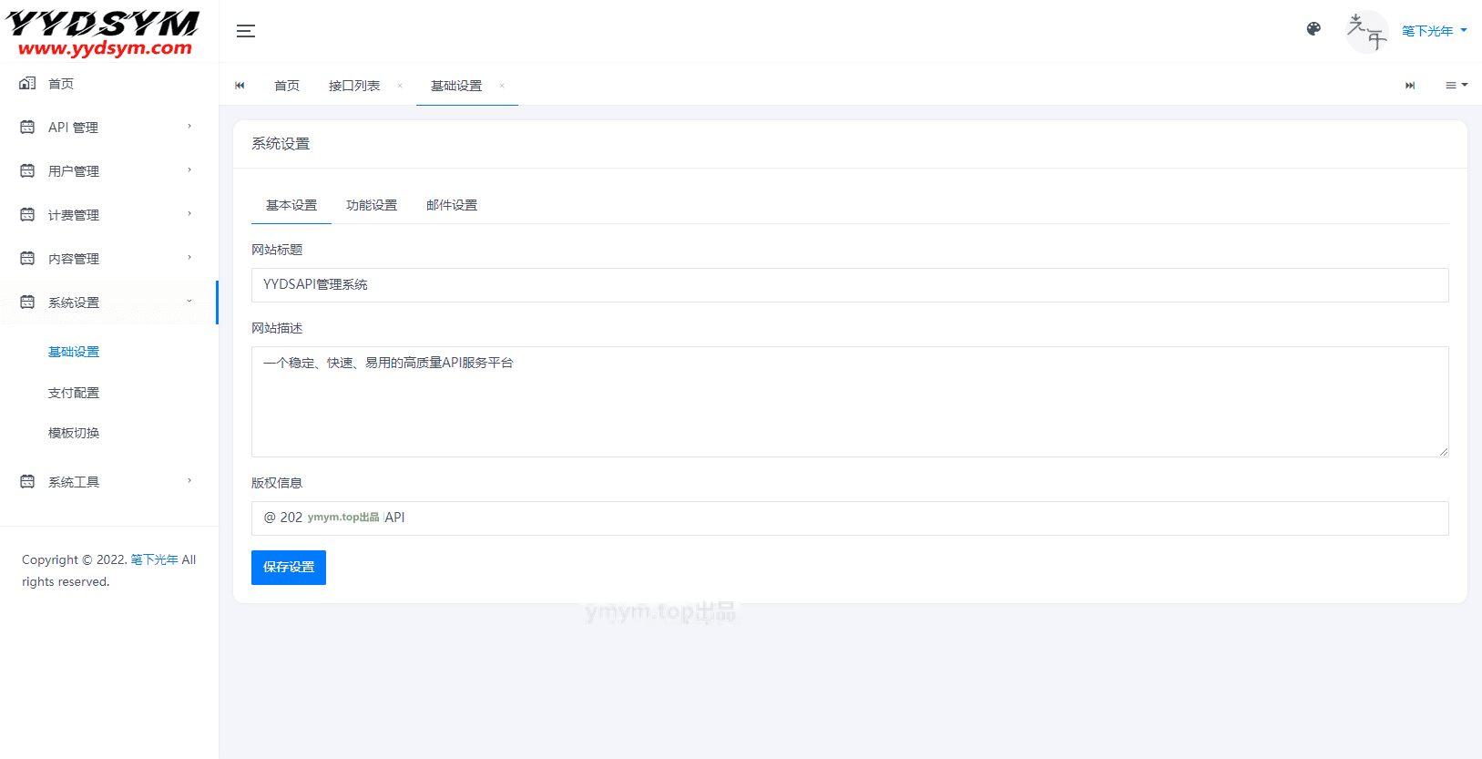Click the 版权信息 label

tap(277, 483)
